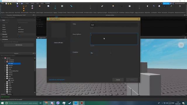This screenshot has height=105, width=187.
Task: Collapse the AnimSaves folder in Explorer
Action: [5, 62]
